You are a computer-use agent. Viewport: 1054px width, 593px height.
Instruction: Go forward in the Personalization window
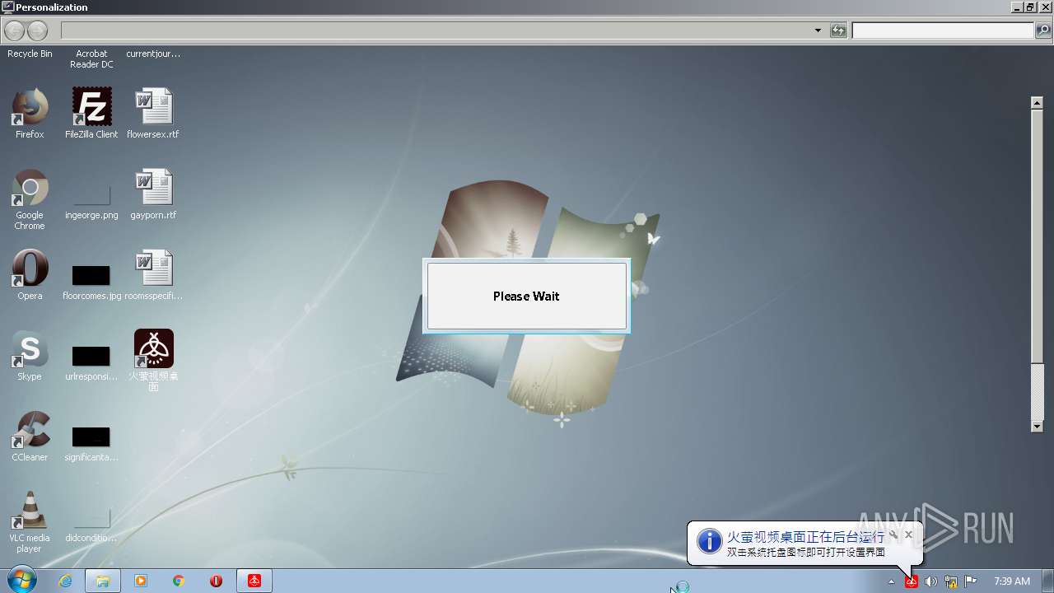(x=37, y=30)
